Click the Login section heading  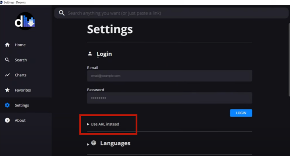[104, 54]
